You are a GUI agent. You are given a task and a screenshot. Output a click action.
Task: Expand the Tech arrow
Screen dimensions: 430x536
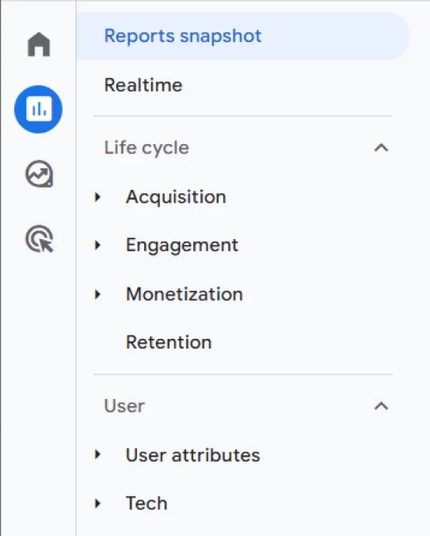coord(97,504)
